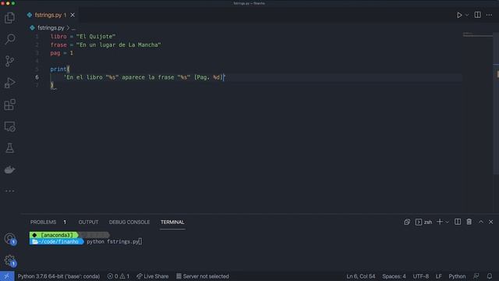The height and width of the screenshot is (281, 499).
Task: Open run options dropdown next to play
Action: tap(467, 15)
